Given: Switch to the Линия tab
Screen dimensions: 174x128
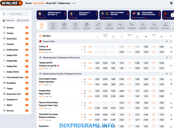Looking at the screenshot, I should 28,3.
